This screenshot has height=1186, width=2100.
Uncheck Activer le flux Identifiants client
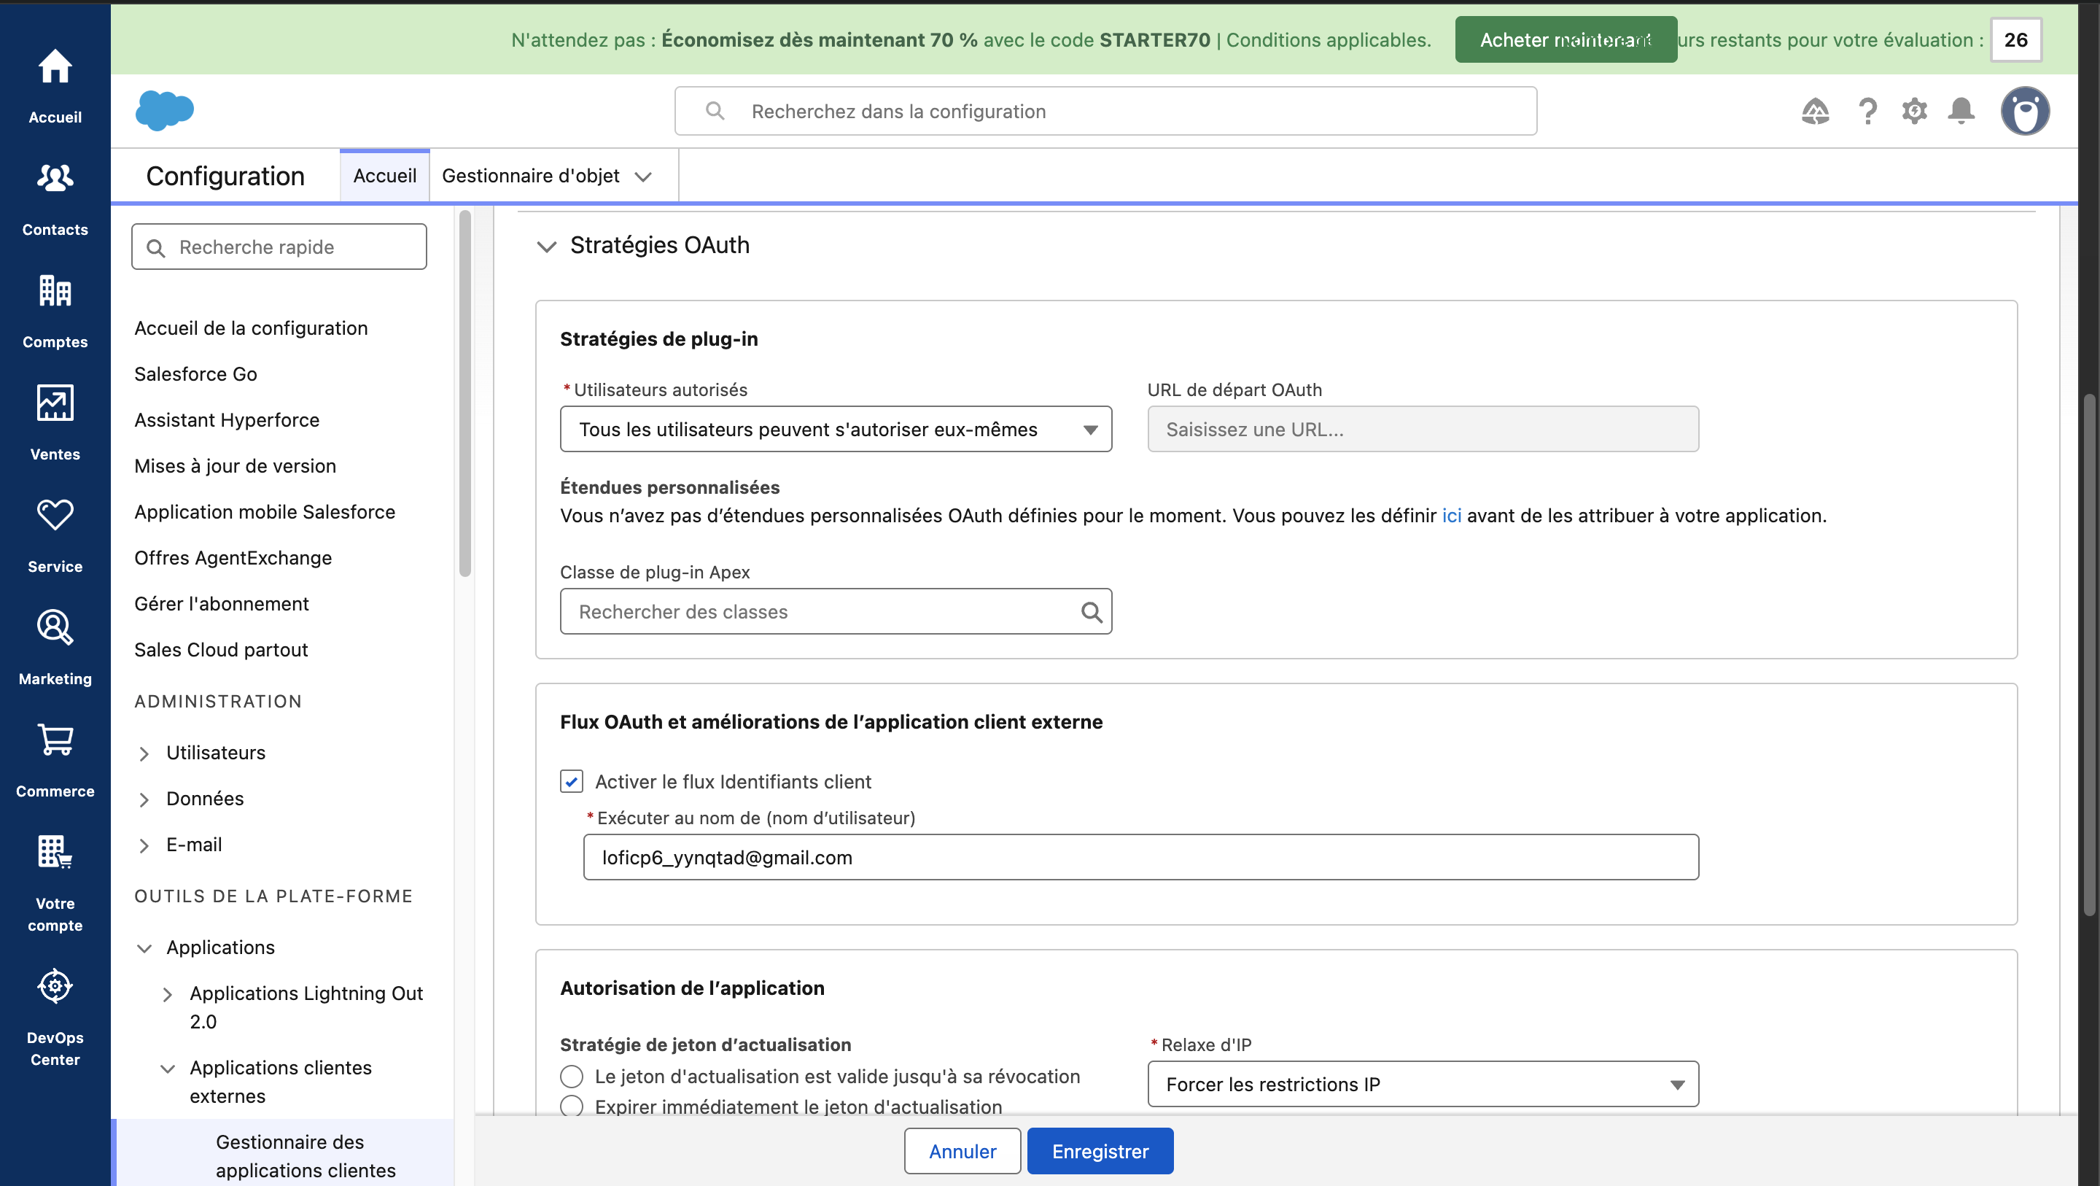tap(572, 781)
